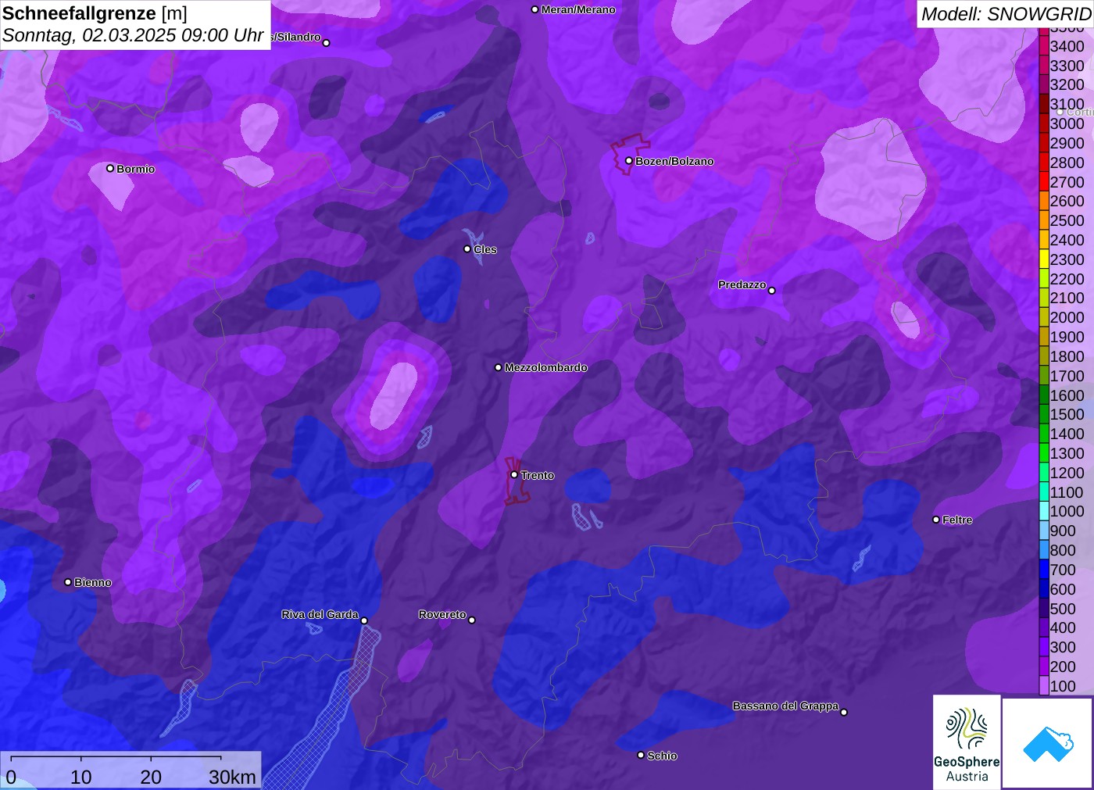
Task: Click the Meran/Merano city marker
Action: [x=534, y=9]
